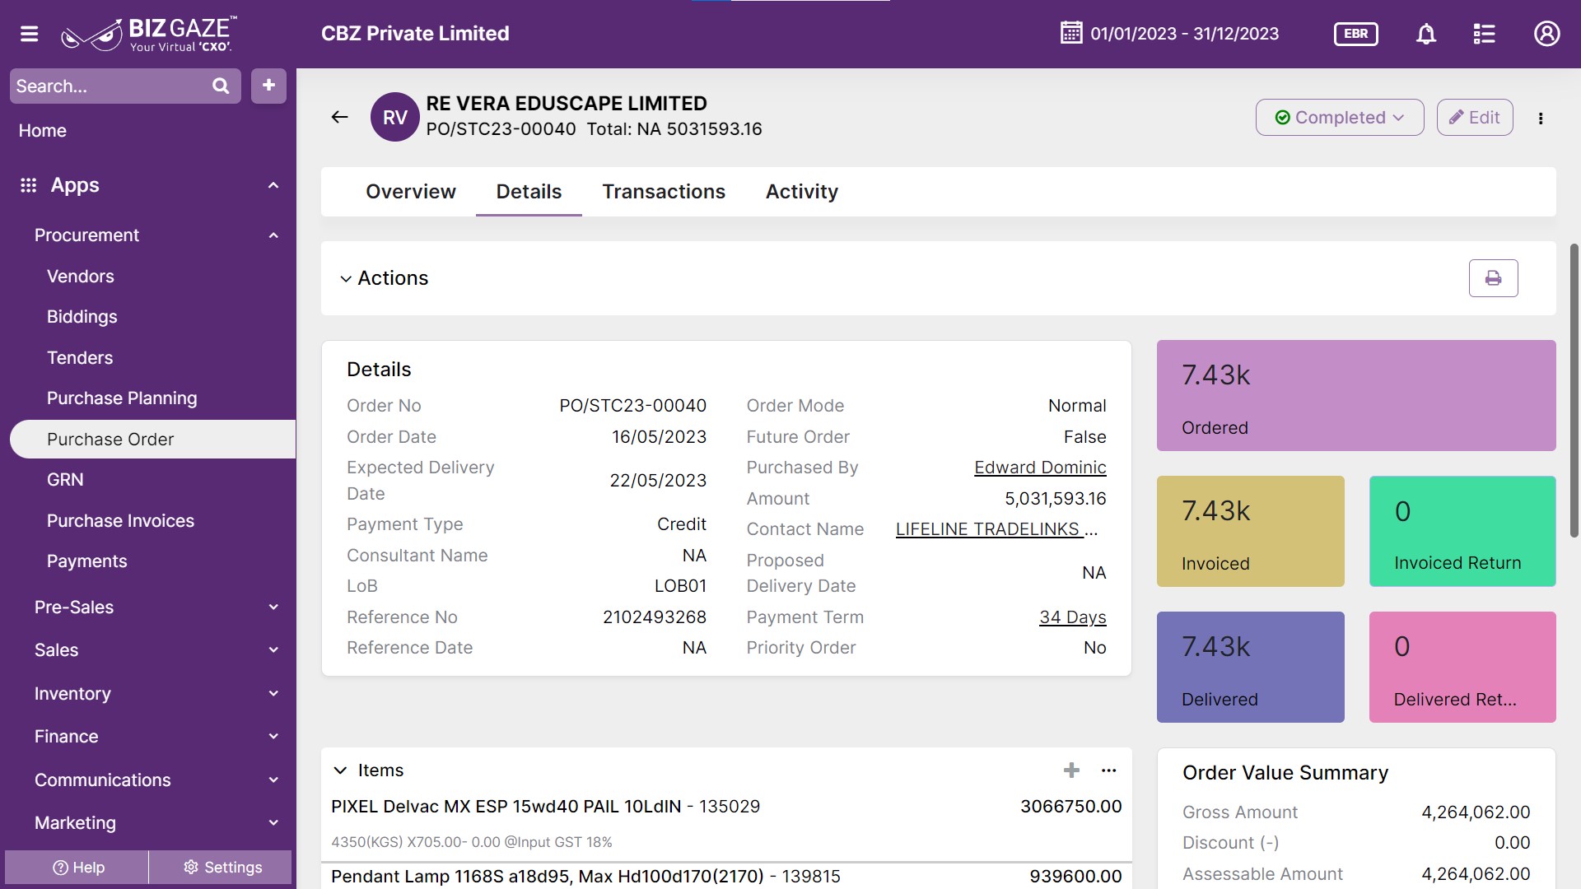Open the Items ellipsis menu

coord(1109,770)
